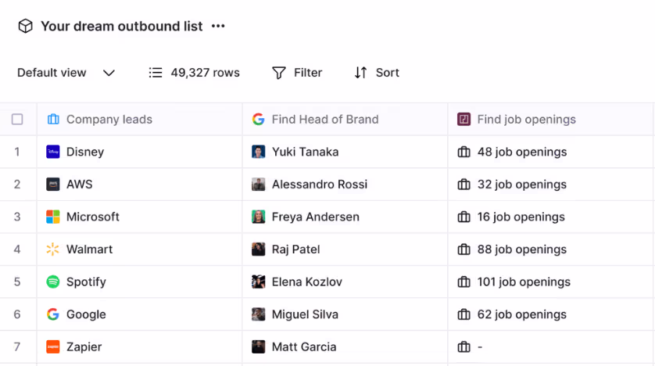Viewport: 655px width, 366px height.
Task: Click Miguel Silva's avatar
Action: tap(258, 314)
